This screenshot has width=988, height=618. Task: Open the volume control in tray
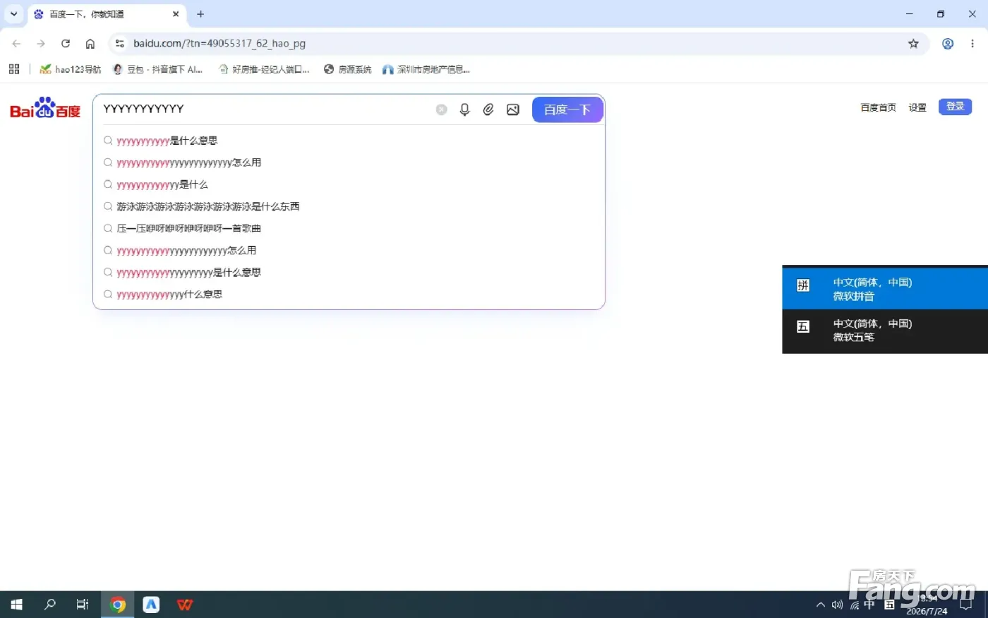[x=837, y=605]
